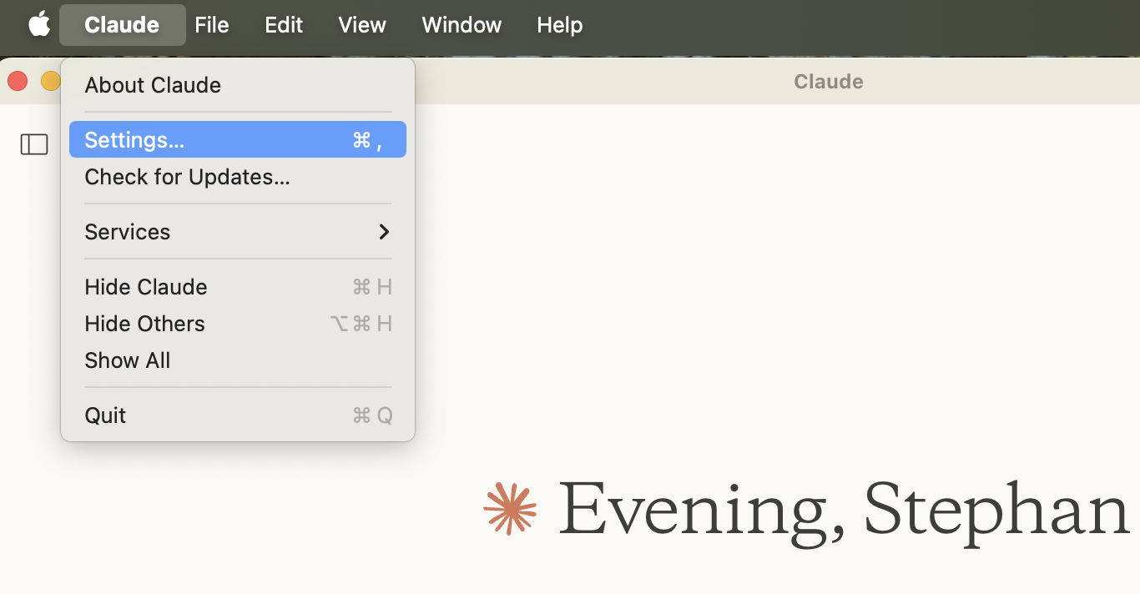Open the Help menu
This screenshot has height=594, width=1140.
click(559, 25)
